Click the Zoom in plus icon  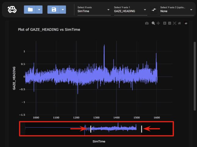coord(165,23)
